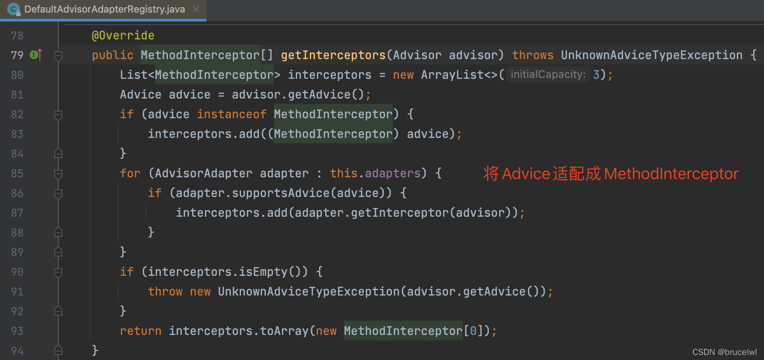Click line number 79 in the gutter
The image size is (764, 360).
pos(17,55)
